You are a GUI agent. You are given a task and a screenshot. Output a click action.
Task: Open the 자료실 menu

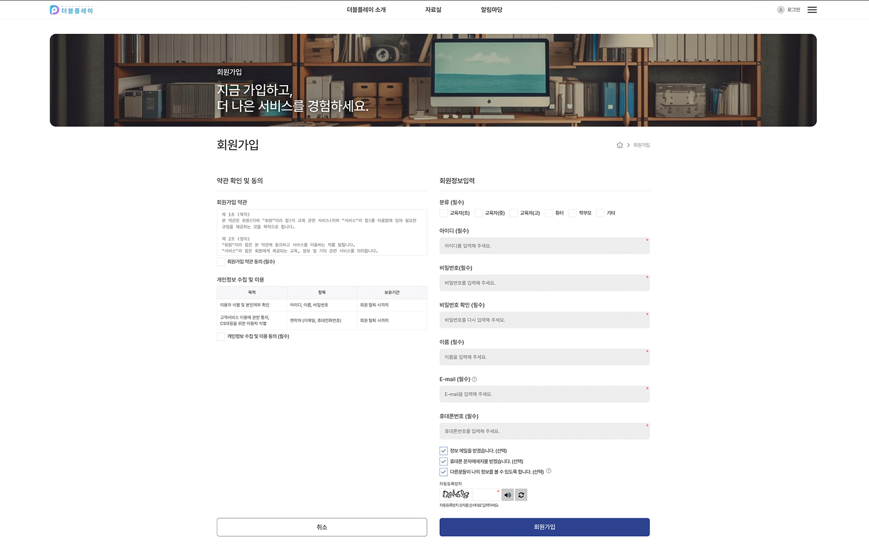(x=433, y=10)
